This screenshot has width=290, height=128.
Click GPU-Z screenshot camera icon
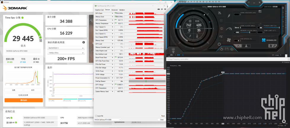coord(158,9)
